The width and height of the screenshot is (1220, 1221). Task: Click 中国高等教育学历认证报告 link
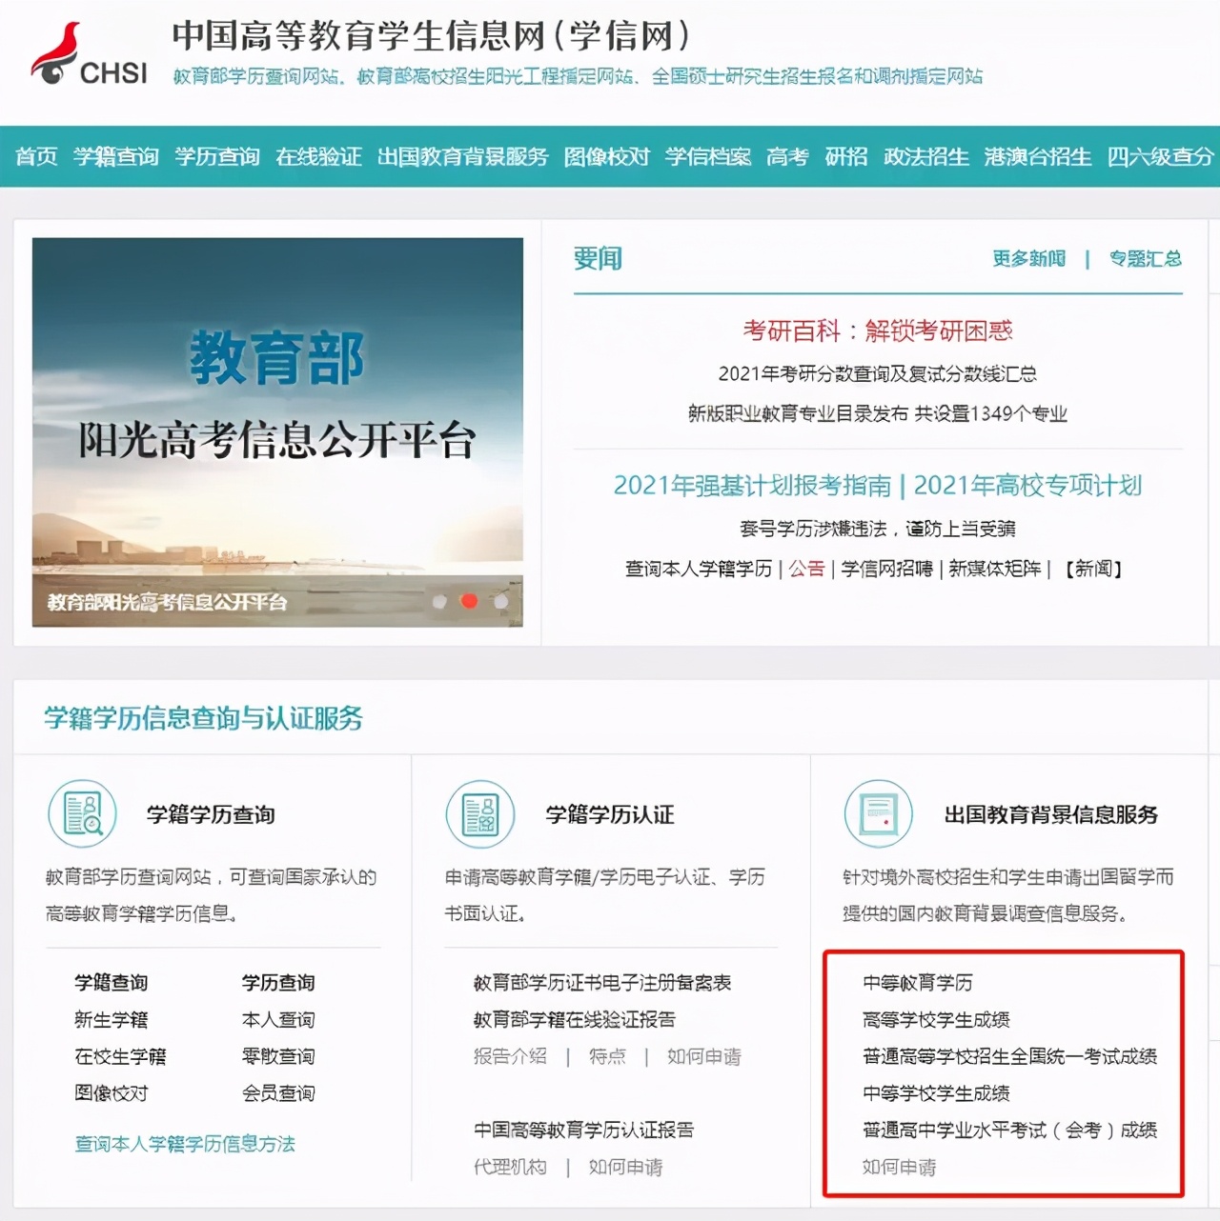pyautogui.click(x=583, y=1131)
